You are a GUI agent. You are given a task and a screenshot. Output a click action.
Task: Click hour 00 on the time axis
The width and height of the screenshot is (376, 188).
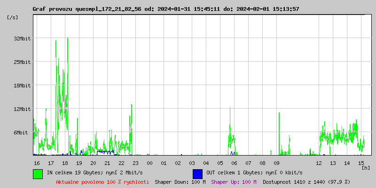(x=149, y=163)
